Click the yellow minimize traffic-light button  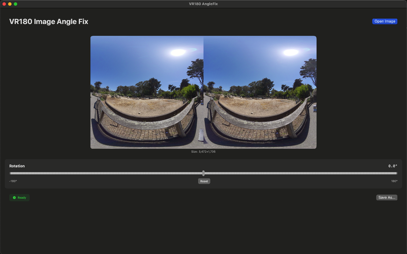[x=10, y=4]
